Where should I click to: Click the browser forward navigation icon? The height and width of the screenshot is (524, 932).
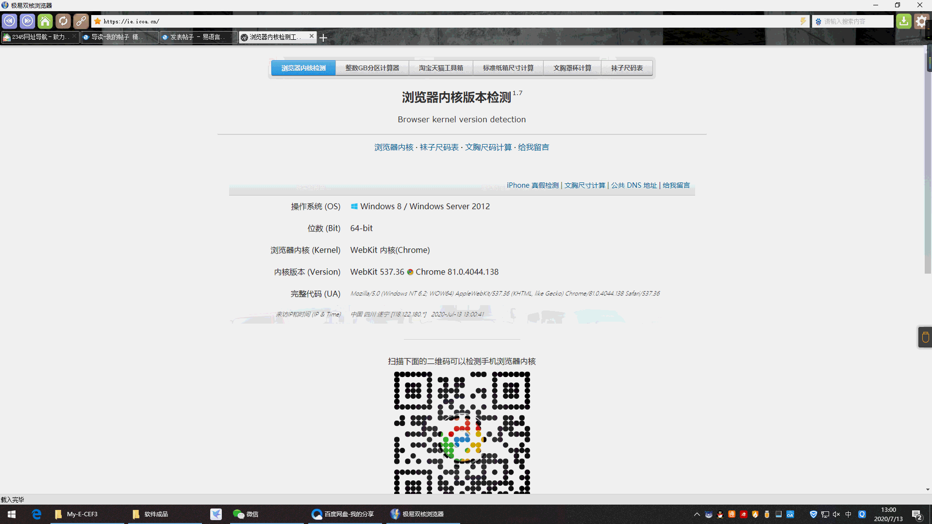pos(27,21)
